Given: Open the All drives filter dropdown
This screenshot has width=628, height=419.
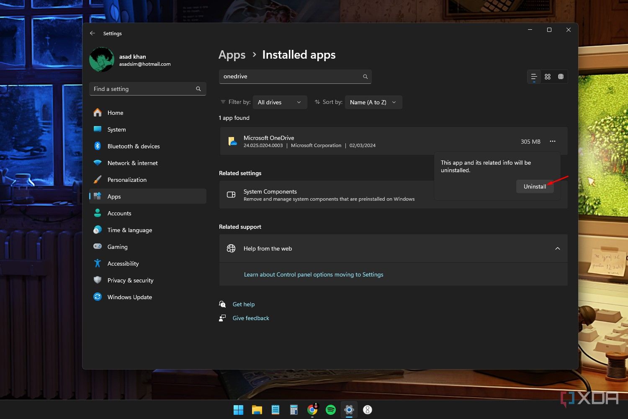Looking at the screenshot, I should coord(280,102).
